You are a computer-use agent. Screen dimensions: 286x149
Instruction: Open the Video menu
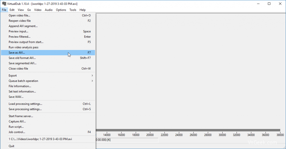(38, 10)
